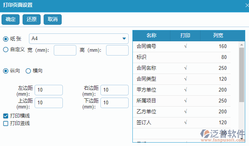The width and height of the screenshot is (249, 146).
Task: Click the custom 高 (mm) height field
Action: point(117,50)
